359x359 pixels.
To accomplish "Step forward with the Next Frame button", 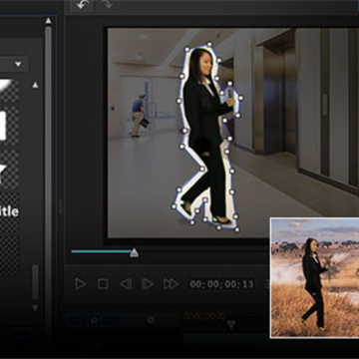I will pyautogui.click(x=148, y=284).
